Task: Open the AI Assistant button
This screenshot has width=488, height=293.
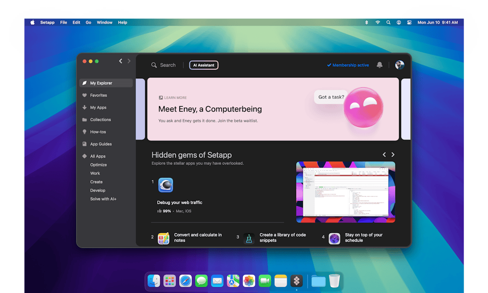Action: pyautogui.click(x=203, y=65)
